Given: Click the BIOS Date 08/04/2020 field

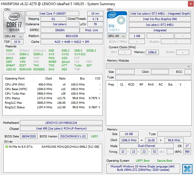Looking at the screenshot, I should pos(29,136).
